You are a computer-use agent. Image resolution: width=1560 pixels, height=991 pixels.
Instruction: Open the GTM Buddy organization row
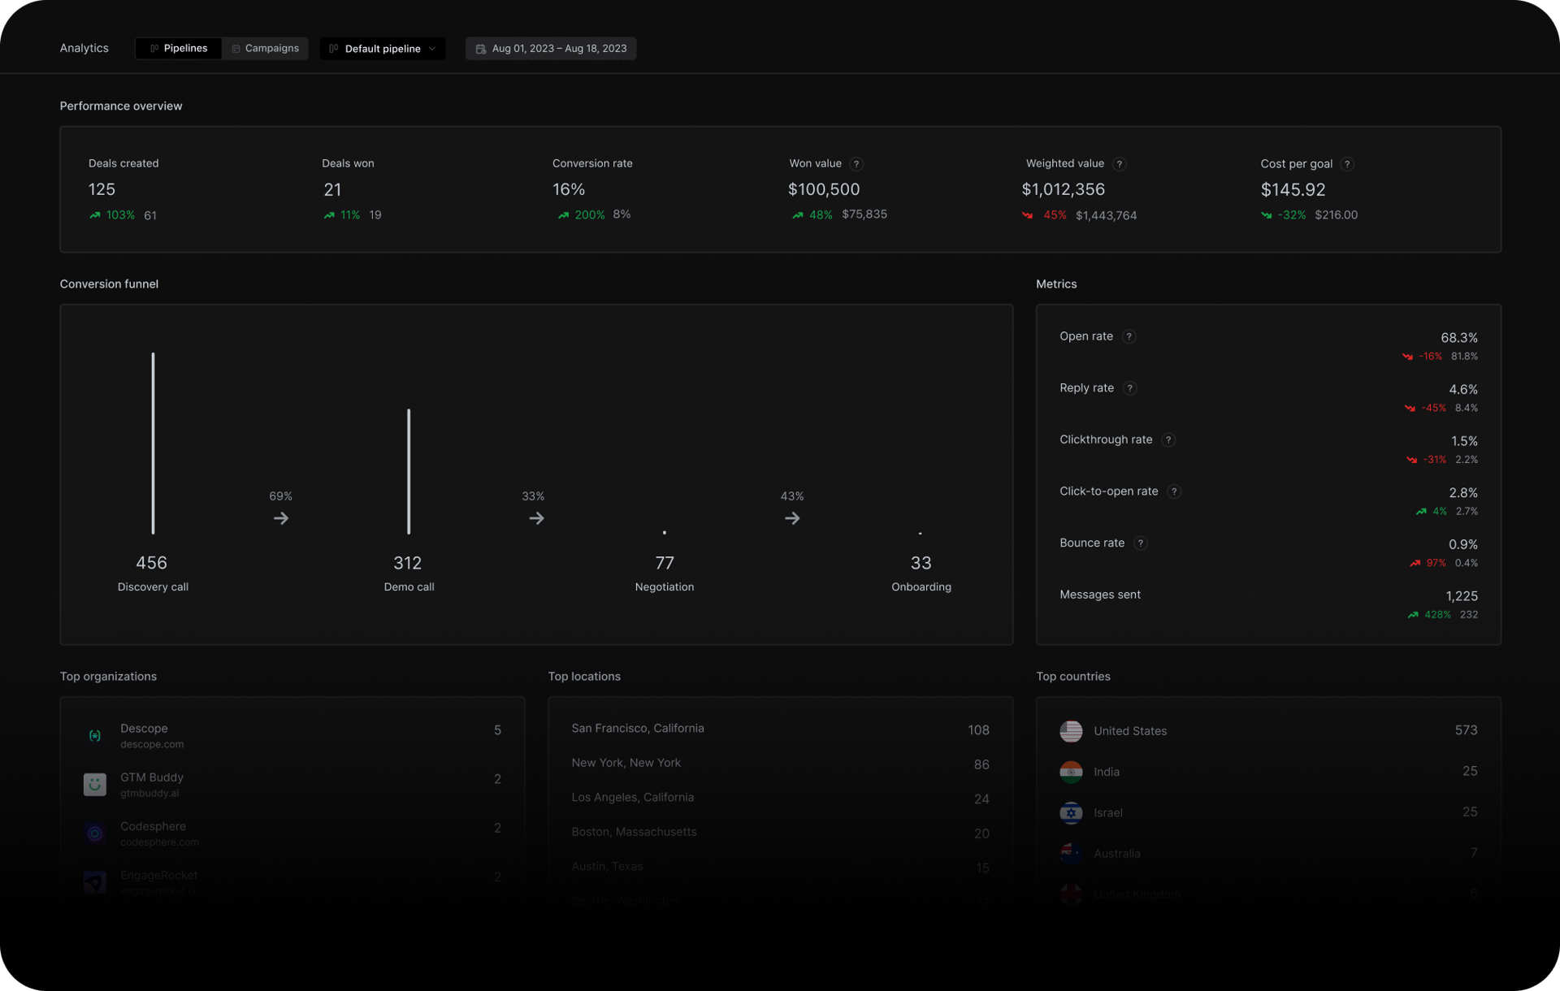292,785
